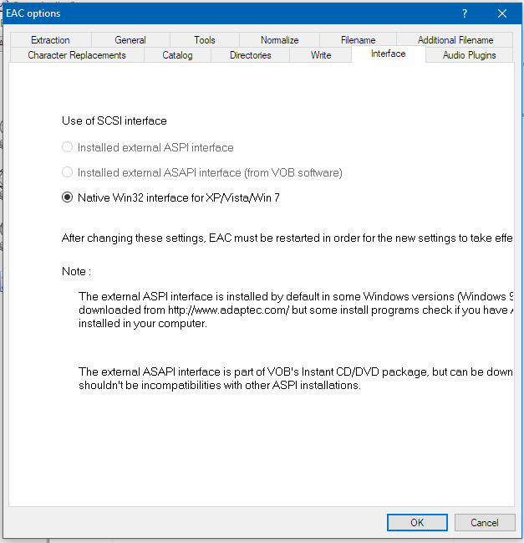Screen dimensions: 524x543
Task: Choose Installed external ASAPI interface radio button
Action: coord(68,172)
